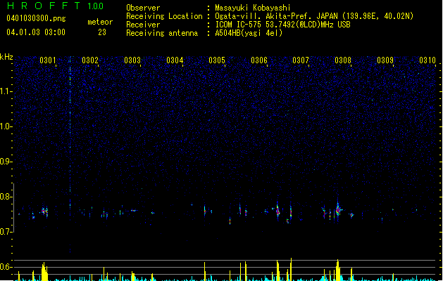
Task: Click the meteor count label
Action: pos(100,22)
